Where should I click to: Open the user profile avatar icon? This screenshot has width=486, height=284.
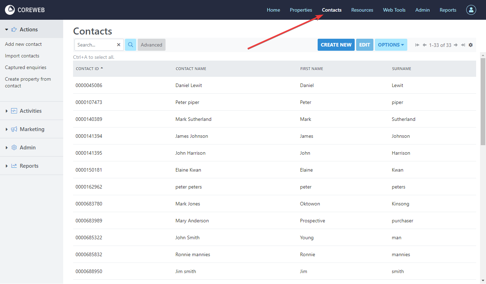[471, 10]
